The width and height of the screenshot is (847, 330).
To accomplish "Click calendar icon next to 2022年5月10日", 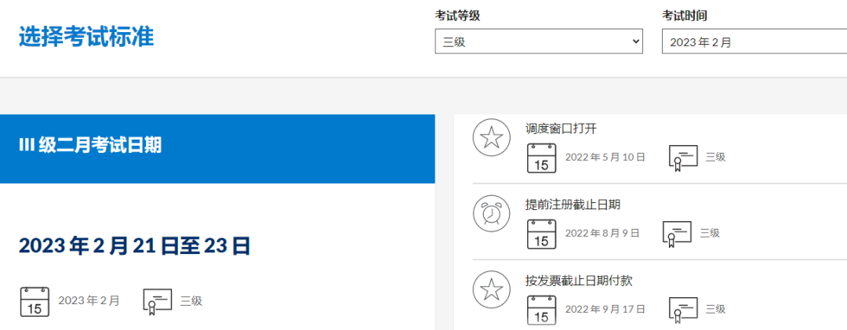I will click(541, 158).
